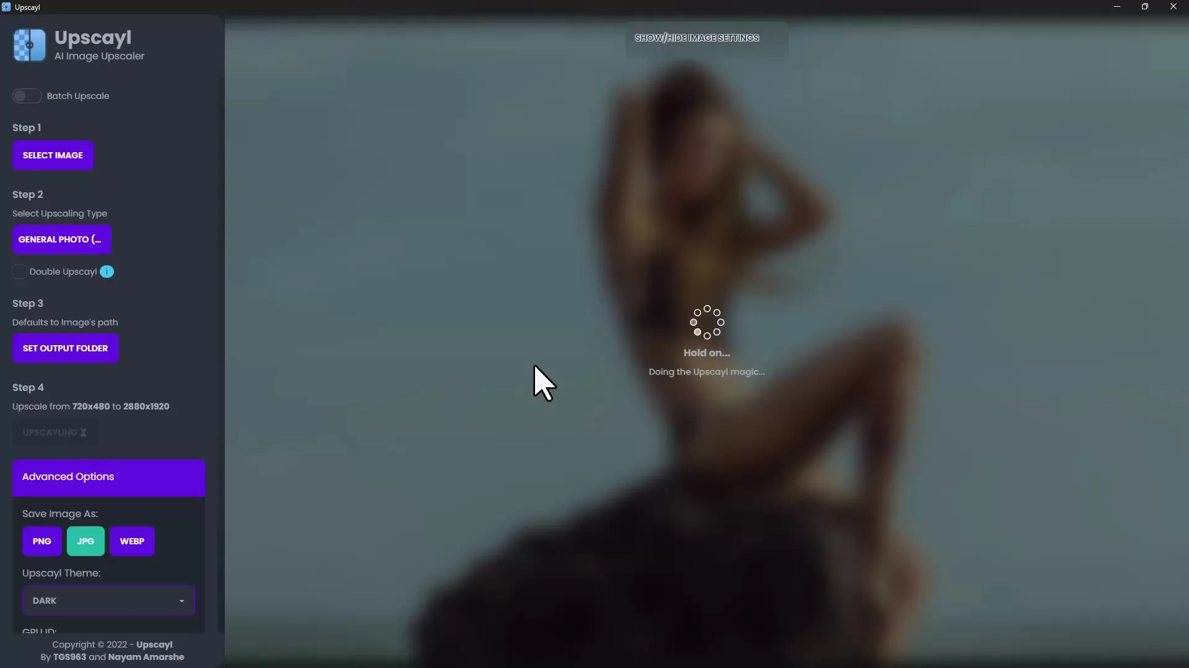
Task: Click SHOW/HIDE IMAGE SETTINGS menu
Action: [698, 38]
